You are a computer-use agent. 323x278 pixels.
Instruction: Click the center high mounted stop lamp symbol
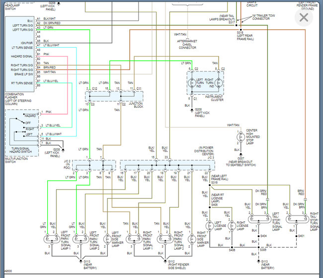(241, 137)
